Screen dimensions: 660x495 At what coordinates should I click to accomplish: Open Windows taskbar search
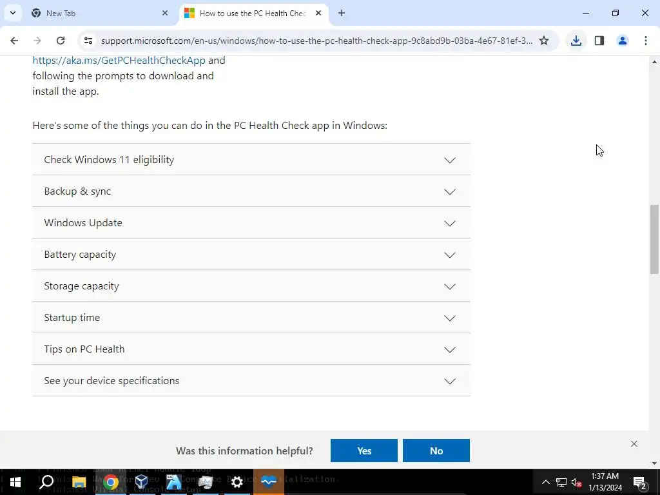point(46,481)
